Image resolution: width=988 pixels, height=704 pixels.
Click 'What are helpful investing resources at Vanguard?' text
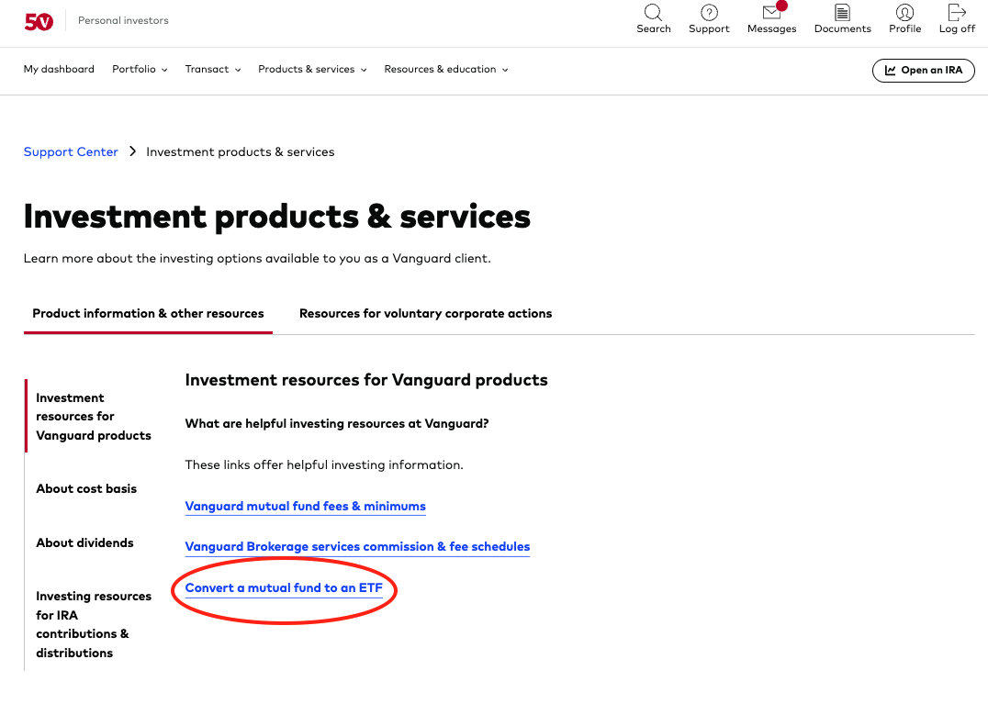pyautogui.click(x=336, y=424)
